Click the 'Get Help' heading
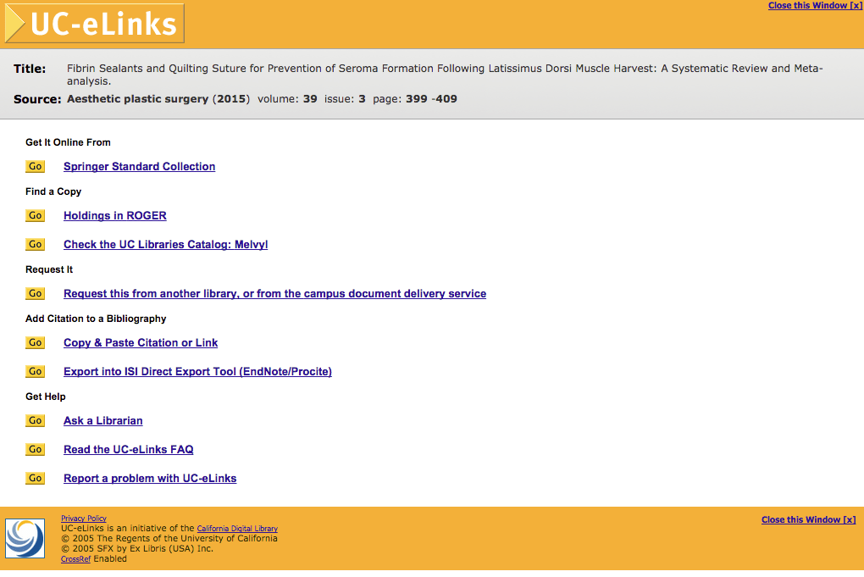This screenshot has width=864, height=577. click(x=46, y=397)
